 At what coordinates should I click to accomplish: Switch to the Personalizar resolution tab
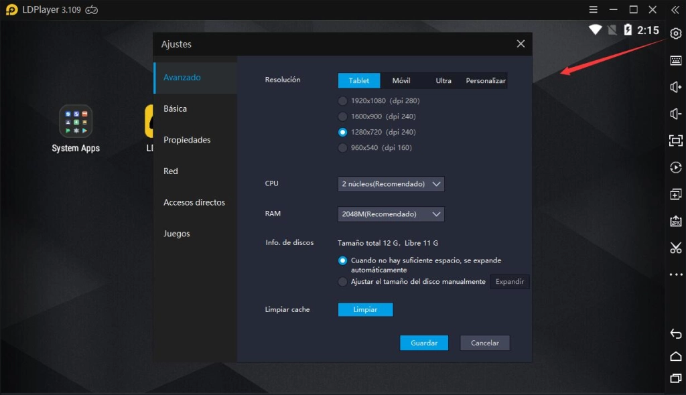pos(486,80)
